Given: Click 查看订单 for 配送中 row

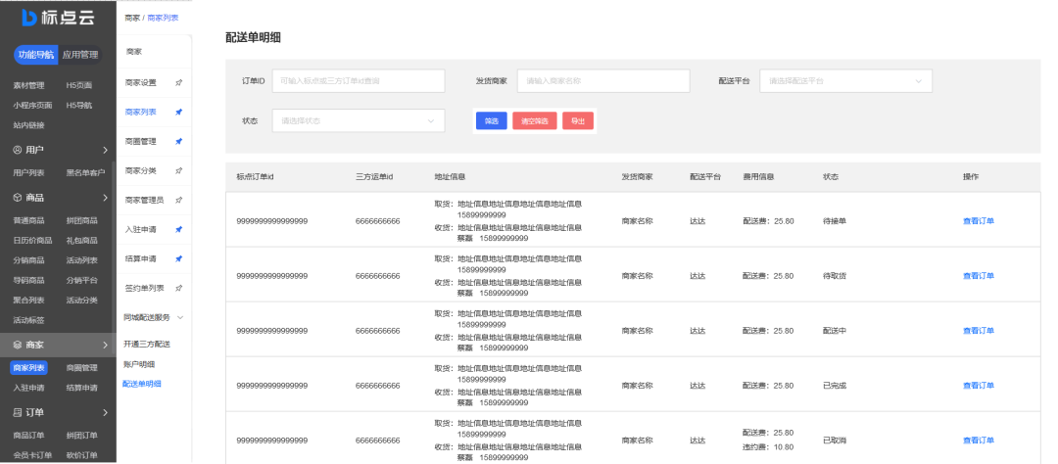Looking at the screenshot, I should coord(979,331).
